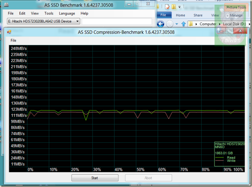The image size is (252, 187).
Task: Click 50% label on graph x-axis
Action: tap(140, 169)
